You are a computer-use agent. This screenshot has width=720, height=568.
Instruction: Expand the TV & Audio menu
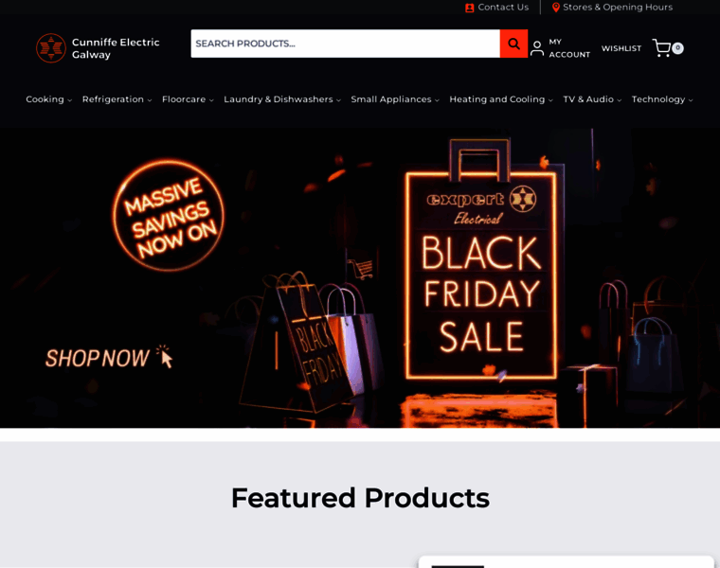[x=592, y=99]
